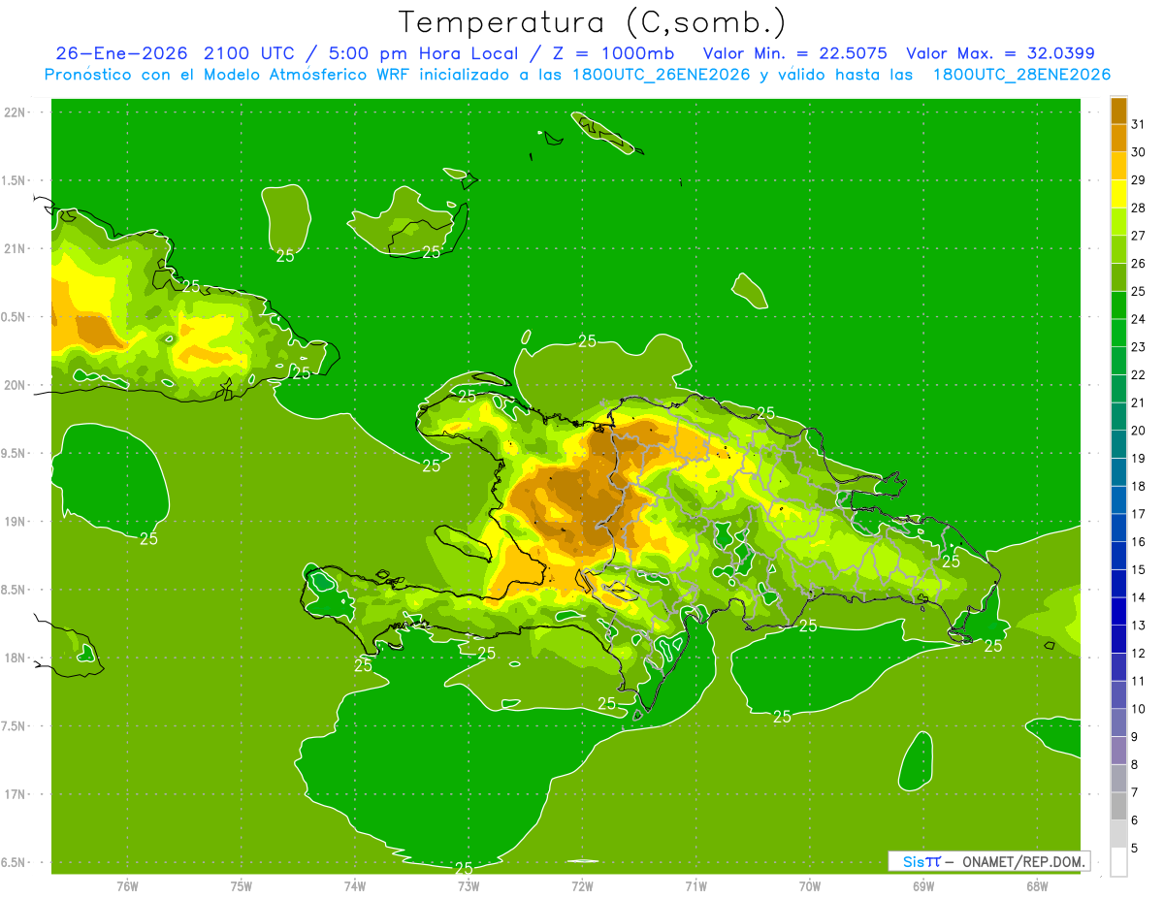Click the '21N' latitude axis label
The image size is (1164, 899).
coord(14,248)
